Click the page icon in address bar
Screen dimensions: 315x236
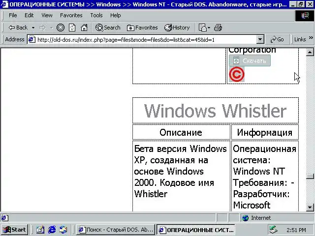click(x=31, y=39)
